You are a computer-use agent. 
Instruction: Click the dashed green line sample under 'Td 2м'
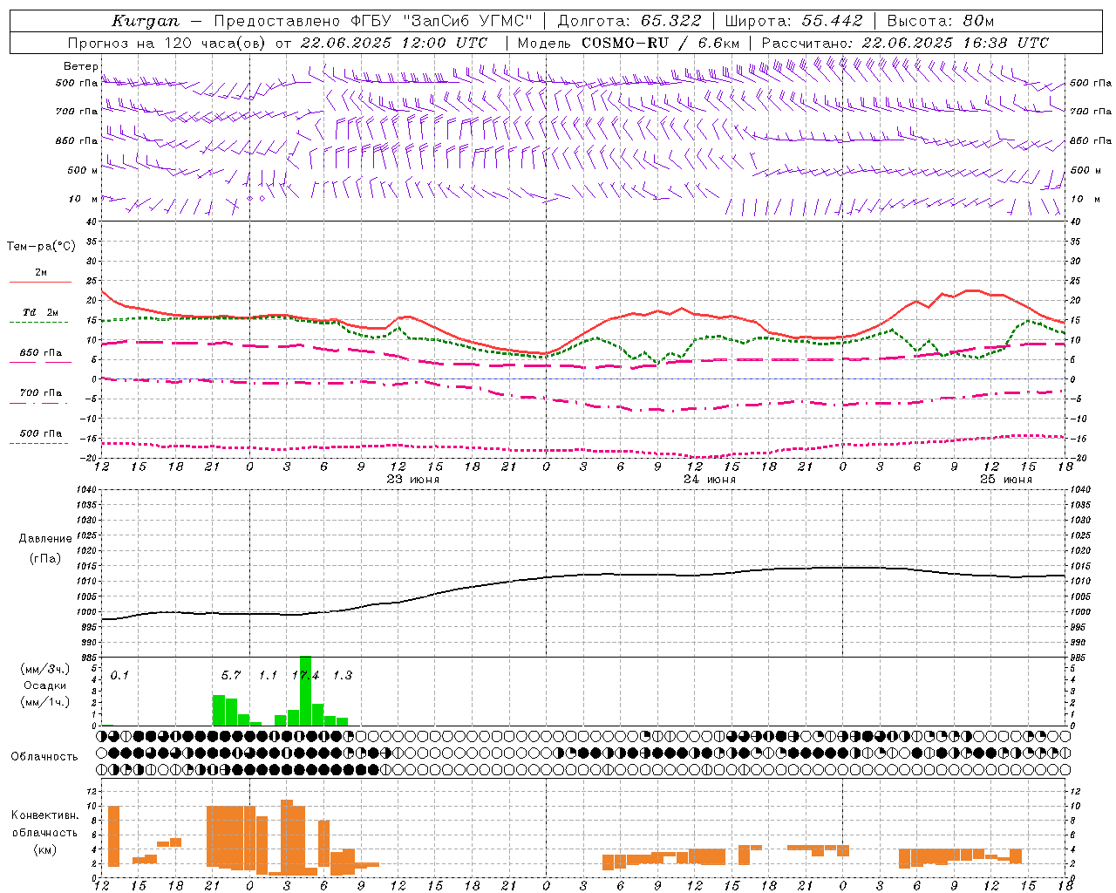38,323
